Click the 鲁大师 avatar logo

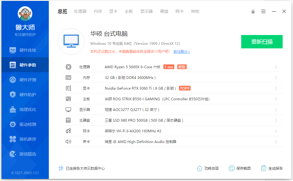click(25, 13)
